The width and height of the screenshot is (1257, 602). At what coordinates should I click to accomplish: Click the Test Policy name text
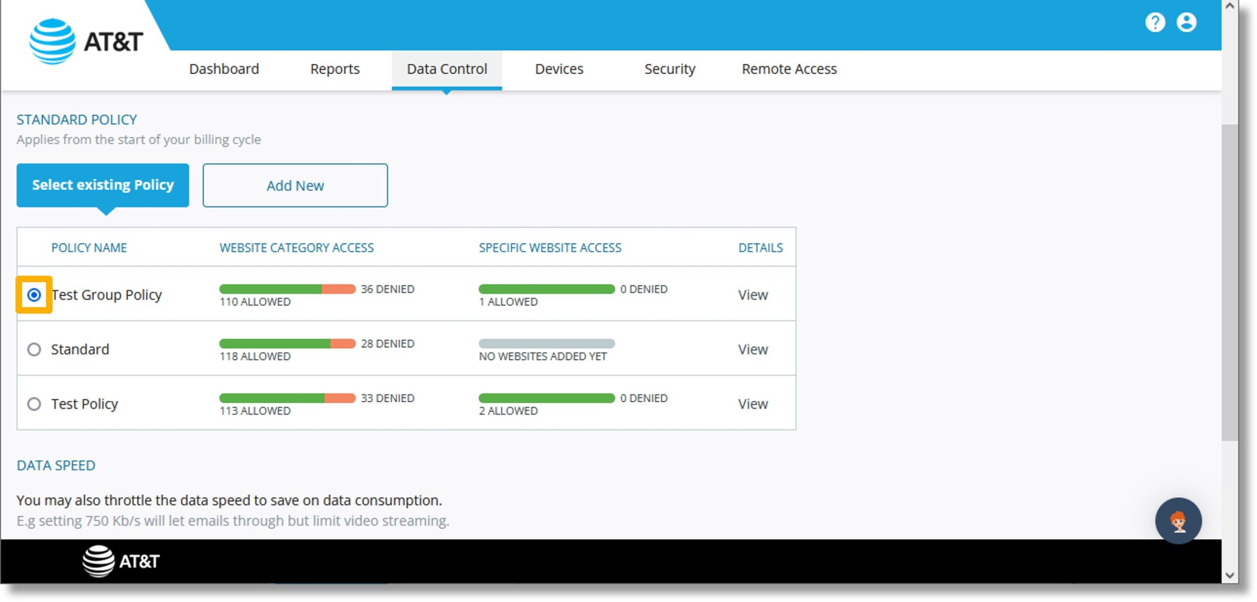84,404
